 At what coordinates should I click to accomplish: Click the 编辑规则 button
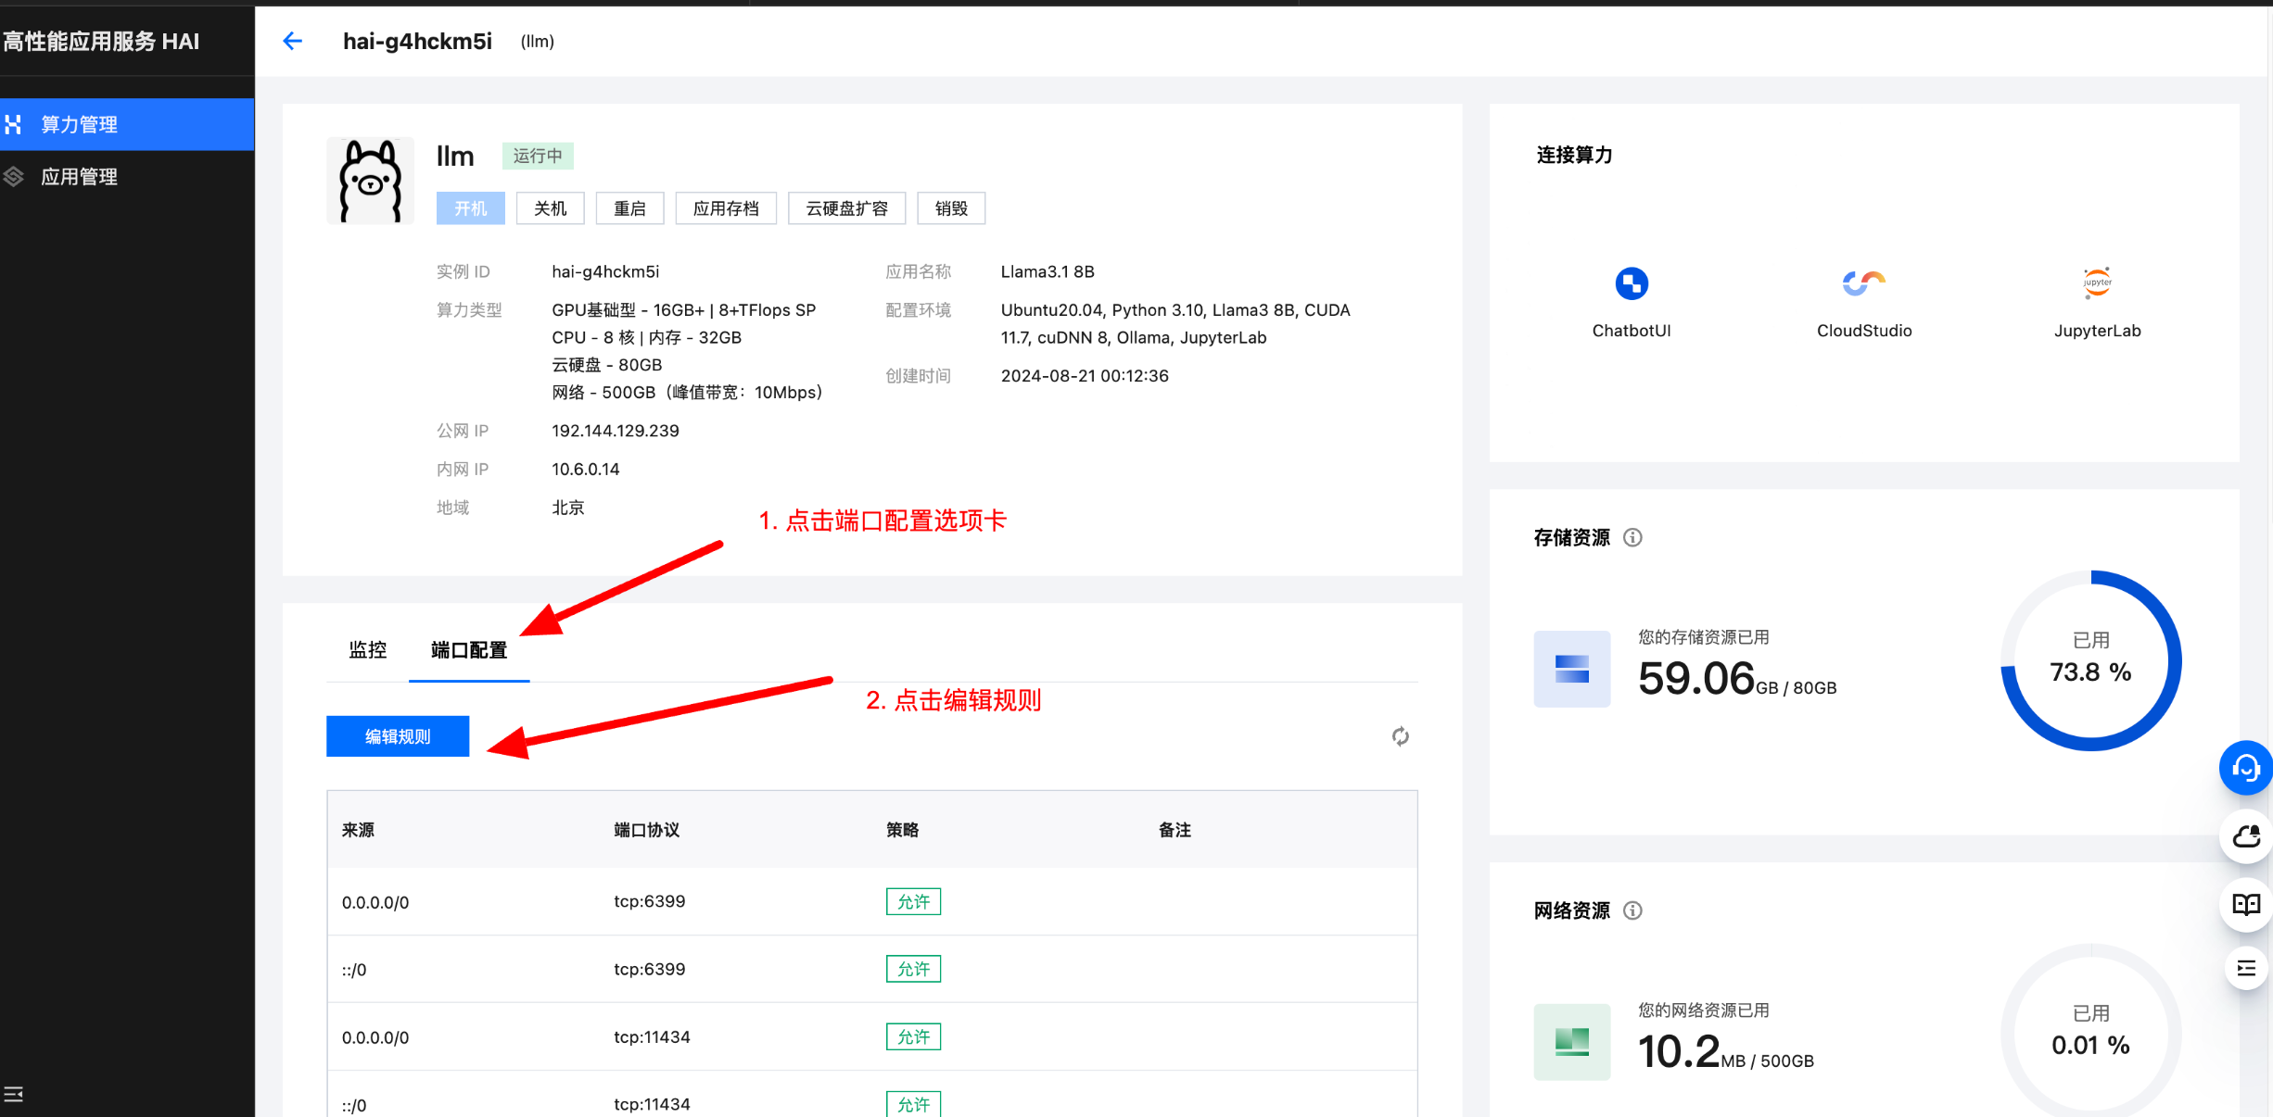click(398, 736)
